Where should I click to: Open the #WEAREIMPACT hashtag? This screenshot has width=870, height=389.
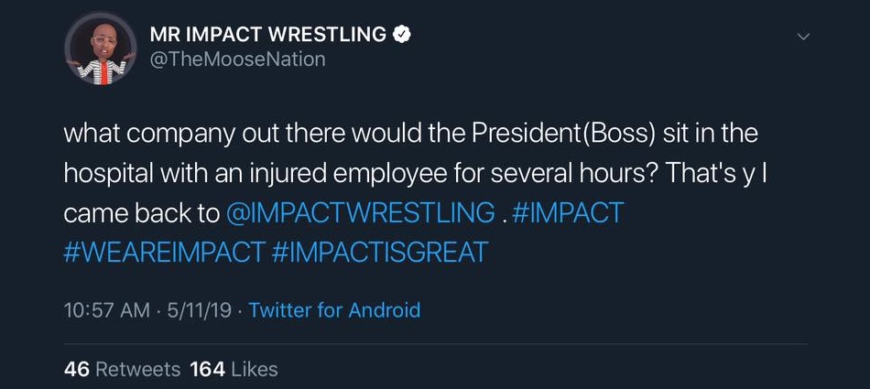164,253
